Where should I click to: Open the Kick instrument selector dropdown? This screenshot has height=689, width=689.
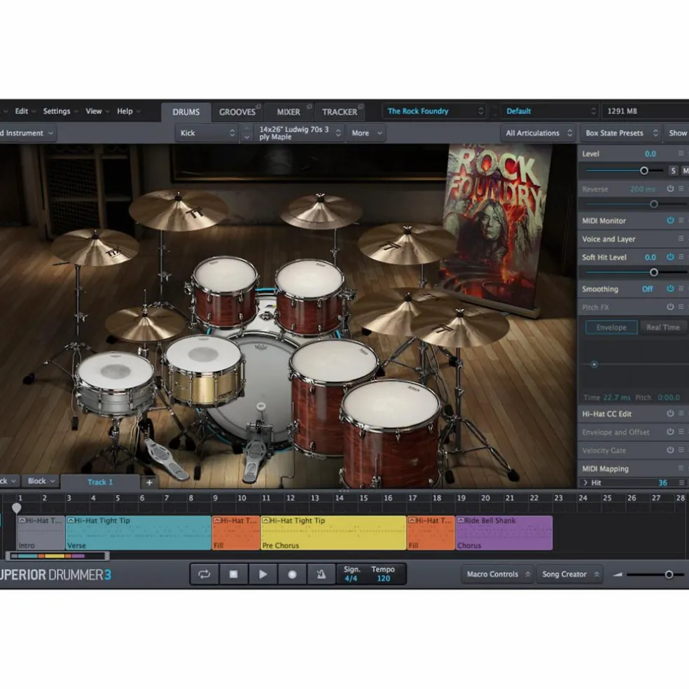tap(207, 133)
